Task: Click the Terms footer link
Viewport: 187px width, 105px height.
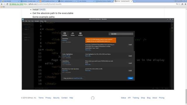Action: point(41,98)
